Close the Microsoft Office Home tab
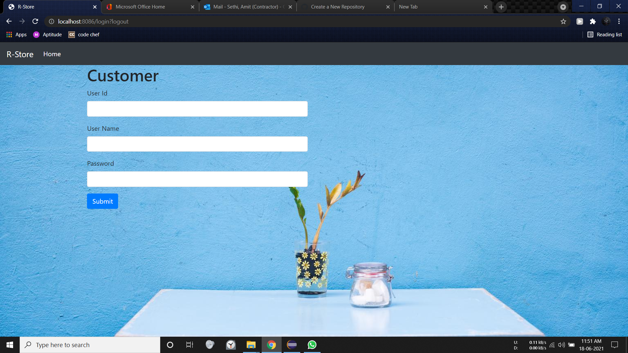 point(192,7)
